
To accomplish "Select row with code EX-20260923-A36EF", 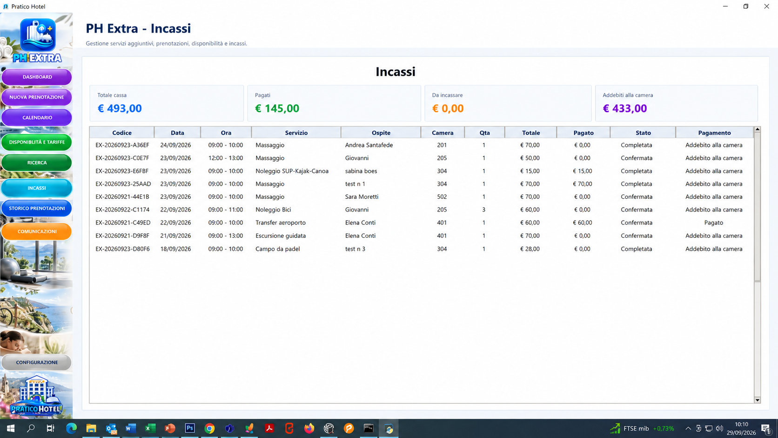I will coord(422,145).
